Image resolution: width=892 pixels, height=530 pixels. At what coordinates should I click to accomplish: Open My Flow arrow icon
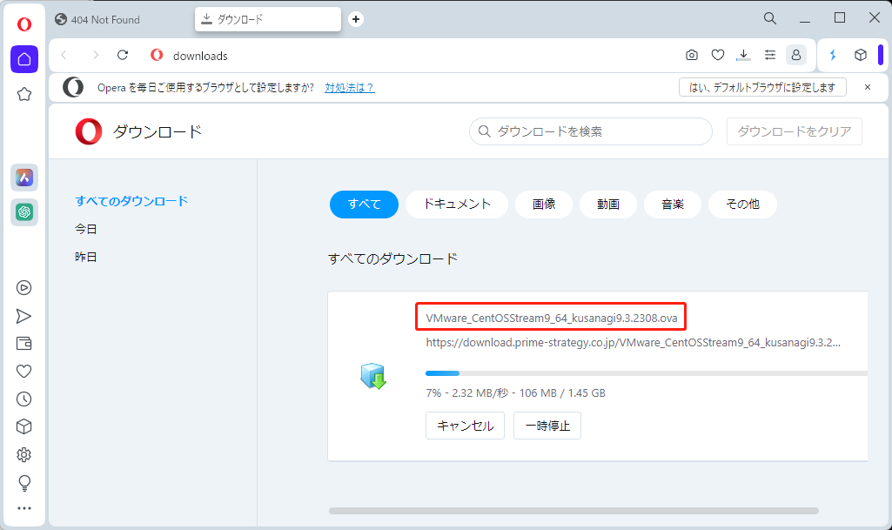pyautogui.click(x=23, y=316)
